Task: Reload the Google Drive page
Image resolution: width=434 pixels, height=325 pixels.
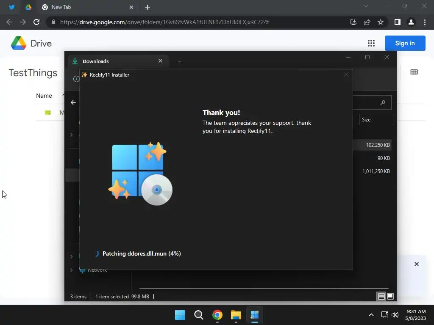Action: (x=36, y=22)
